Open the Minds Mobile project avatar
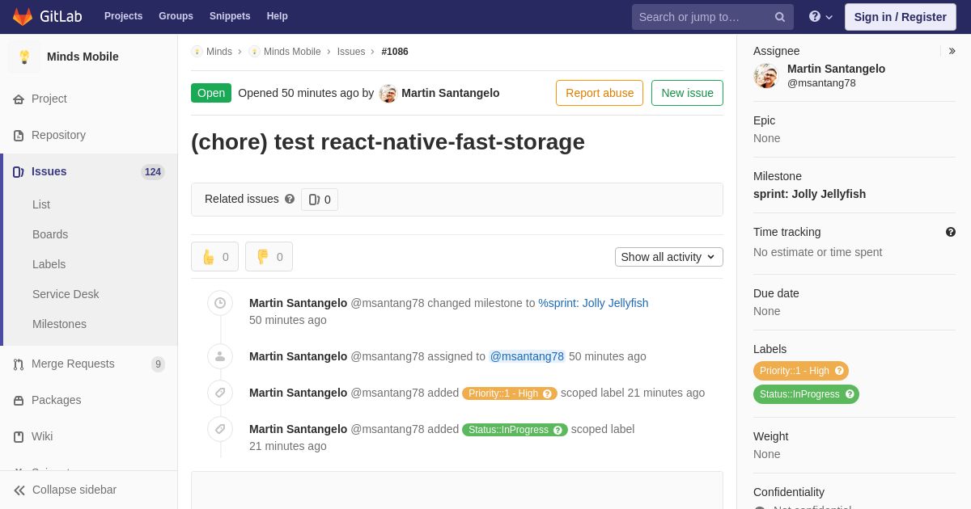Screen dimensions: 971x509 coord(24,57)
